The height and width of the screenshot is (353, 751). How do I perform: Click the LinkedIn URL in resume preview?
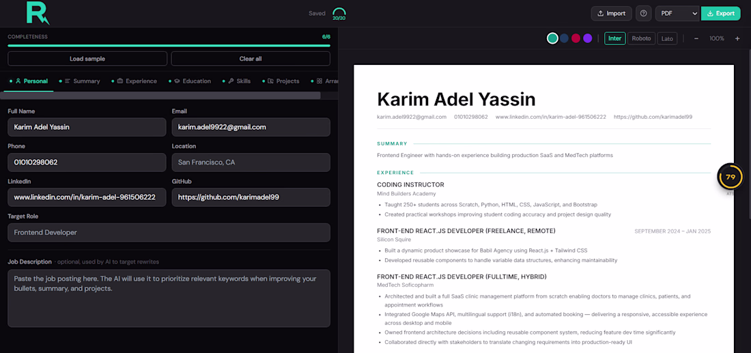pos(551,117)
